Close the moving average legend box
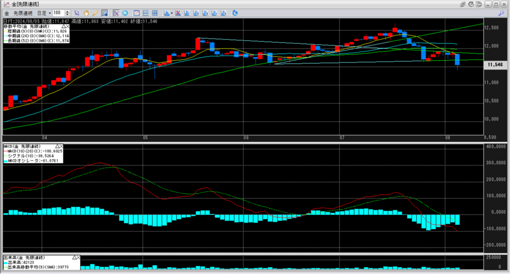The height and width of the screenshot is (274, 510). (x=68, y=26)
